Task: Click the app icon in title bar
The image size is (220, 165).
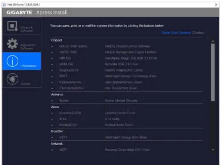Action: (4, 5)
